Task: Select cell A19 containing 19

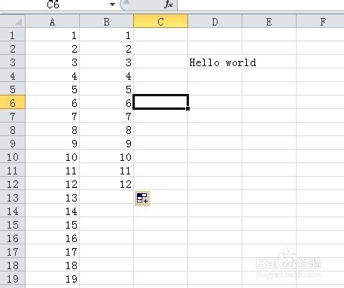Action: tap(52, 278)
